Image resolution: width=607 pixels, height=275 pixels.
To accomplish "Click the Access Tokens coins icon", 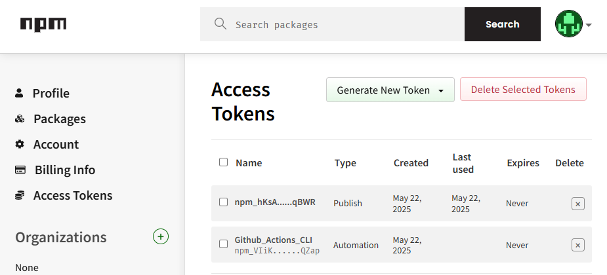I will point(20,195).
